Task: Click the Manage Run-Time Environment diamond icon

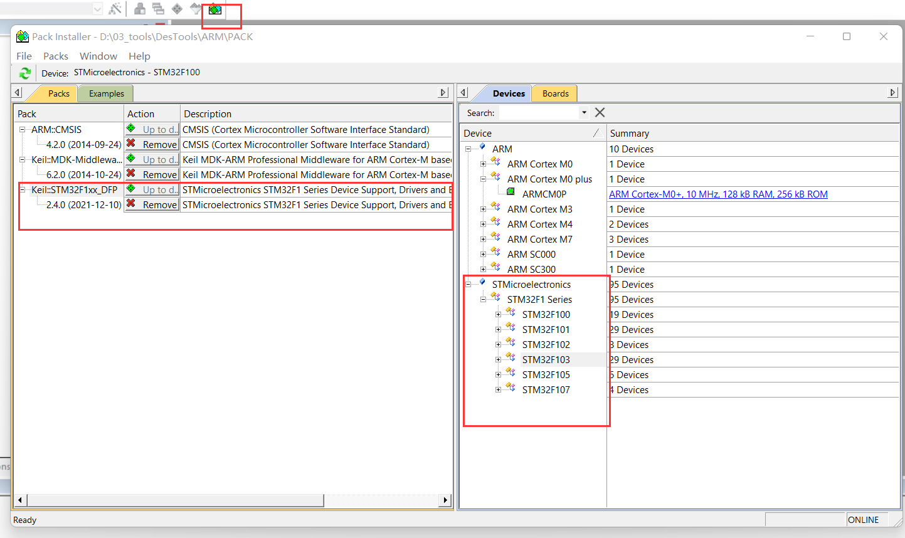Action: [177, 9]
